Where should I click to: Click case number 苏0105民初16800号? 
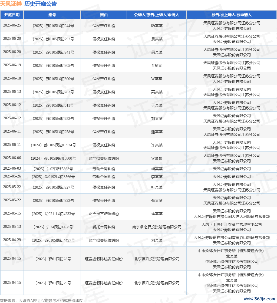point(53,159)
